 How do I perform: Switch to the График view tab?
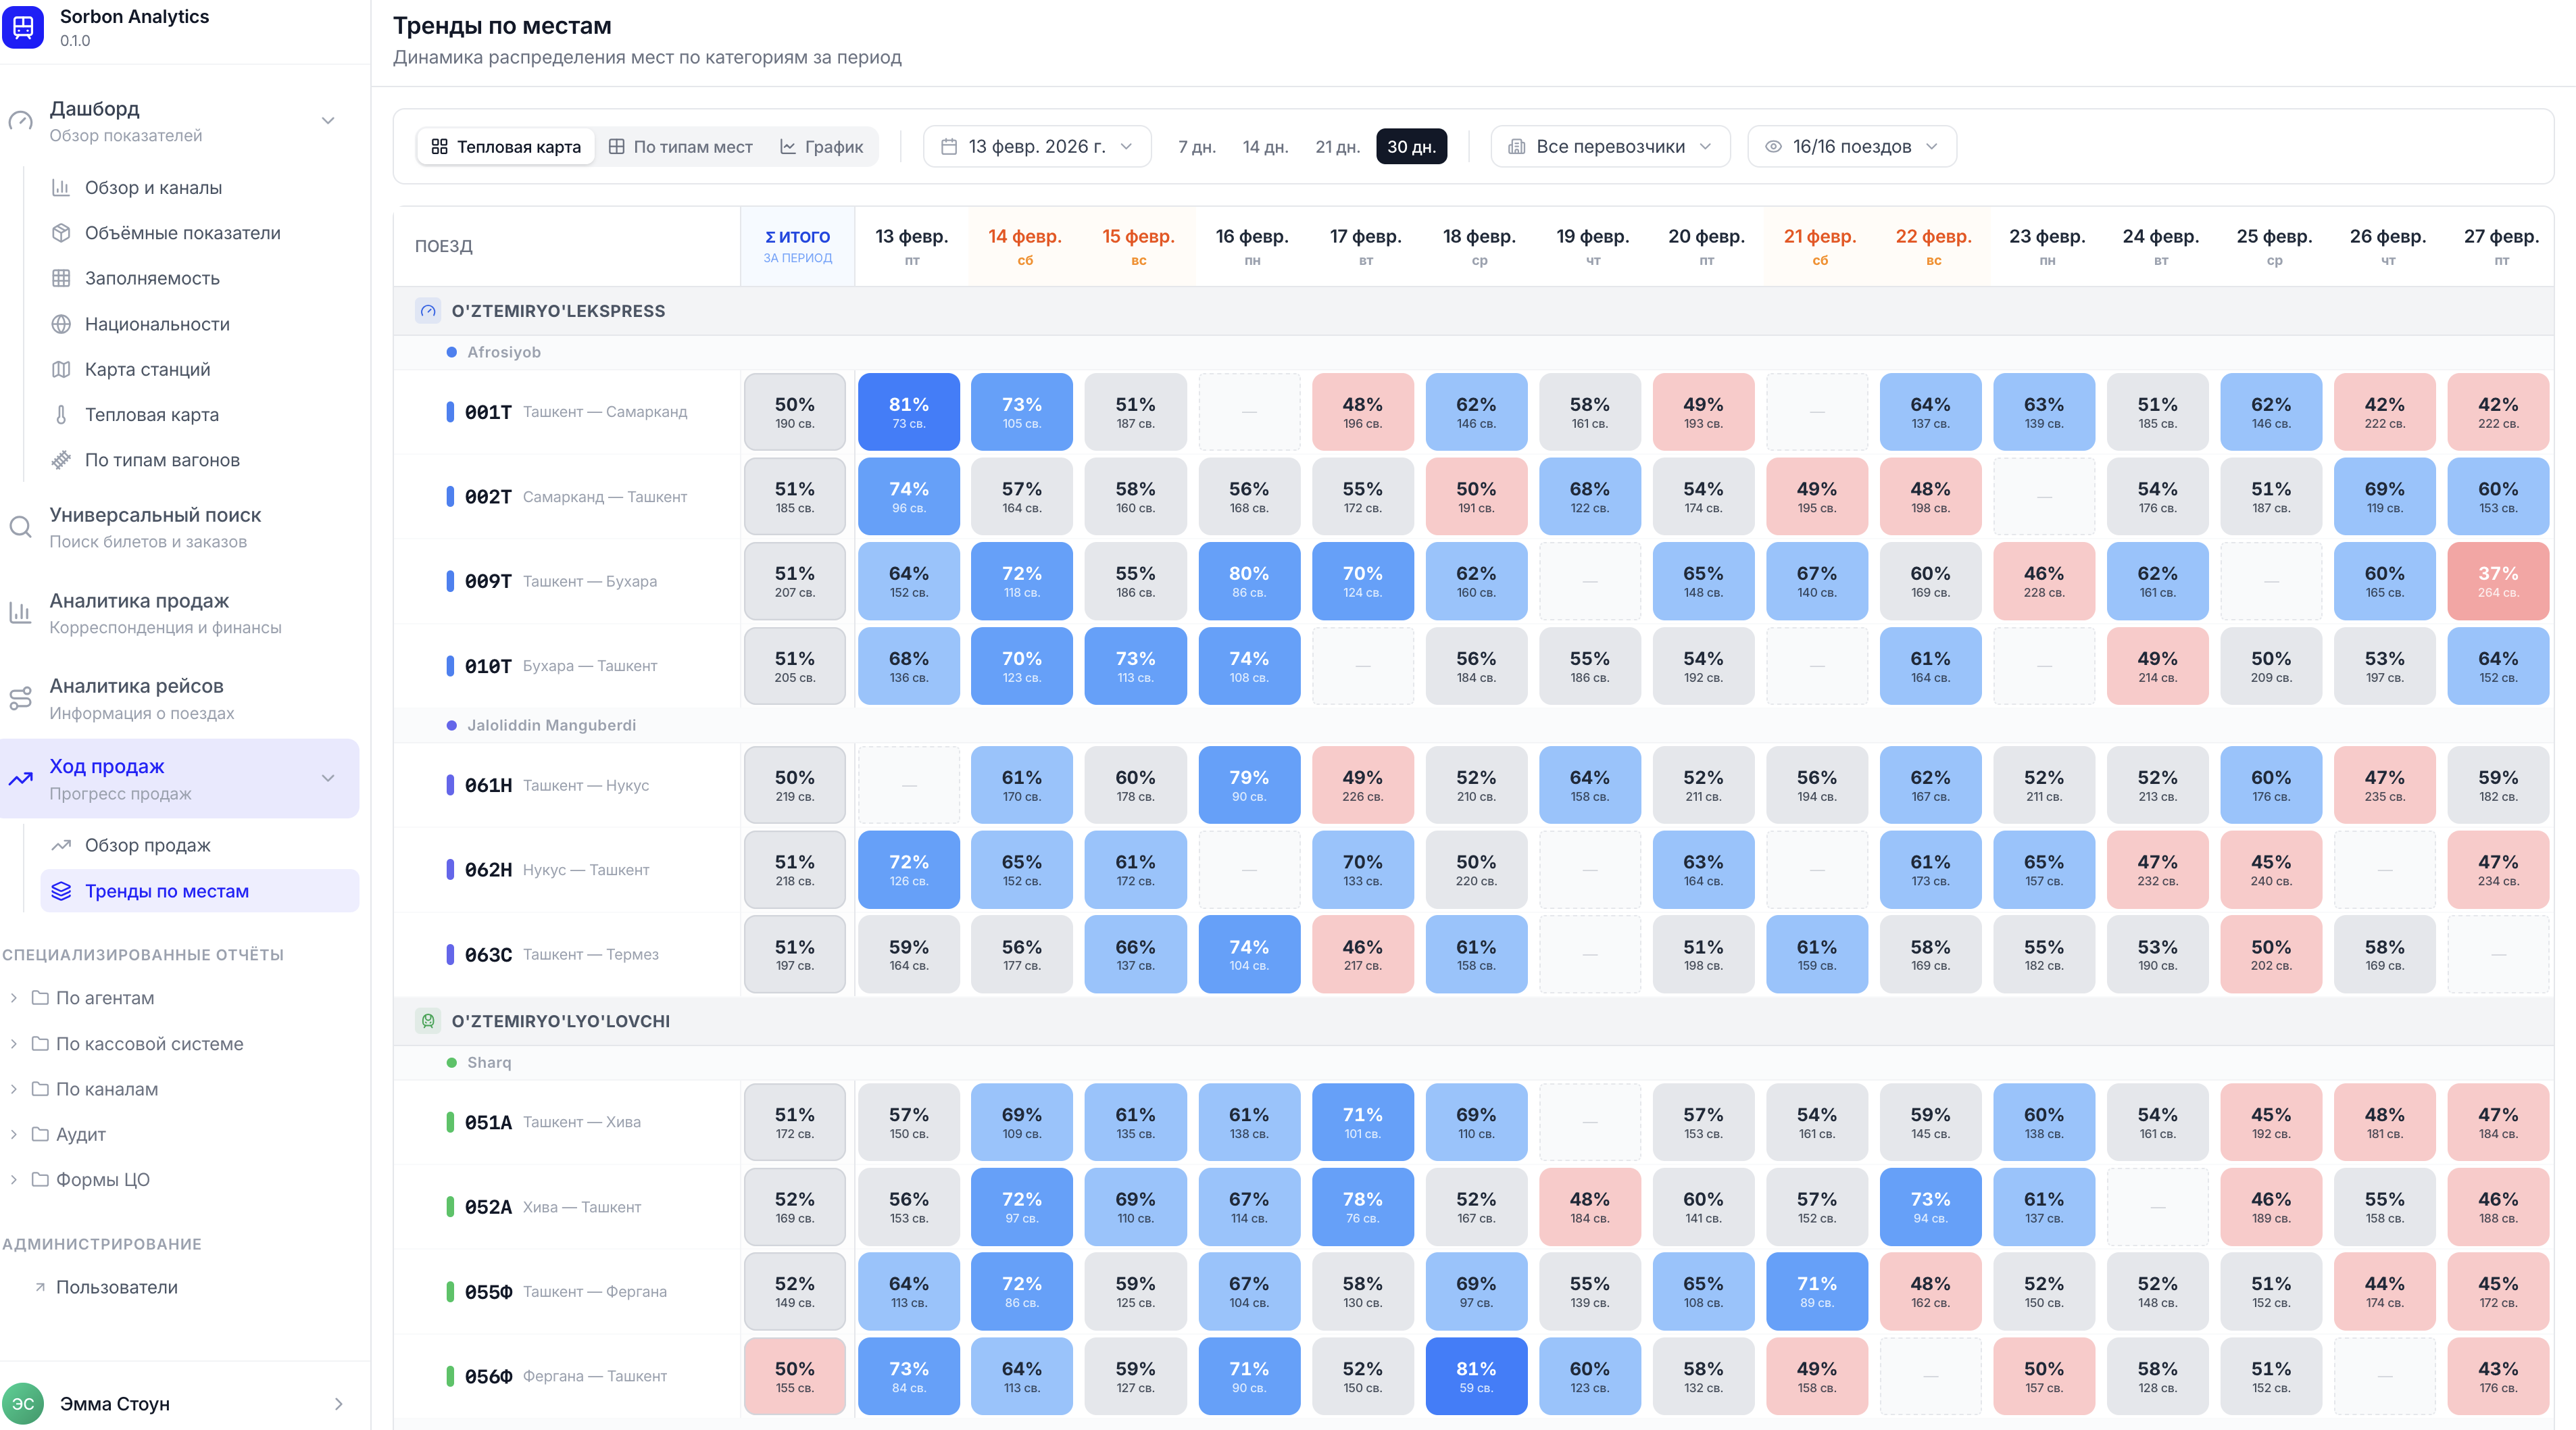pos(821,147)
